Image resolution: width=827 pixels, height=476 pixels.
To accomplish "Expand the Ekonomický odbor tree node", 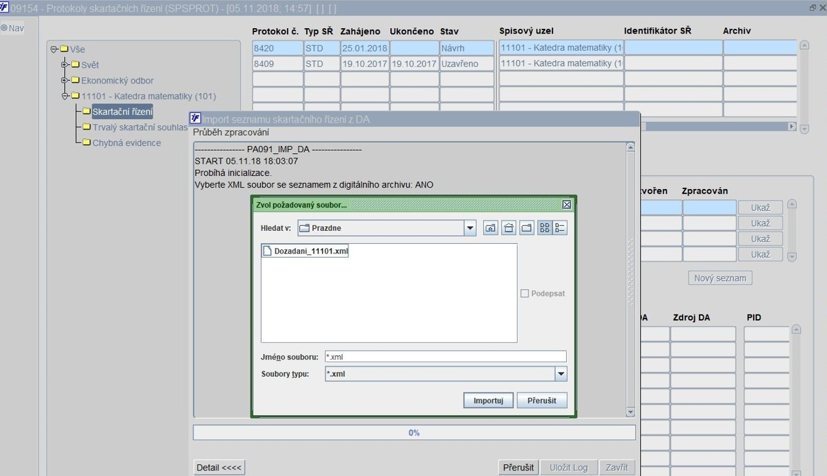I will coord(65,80).
